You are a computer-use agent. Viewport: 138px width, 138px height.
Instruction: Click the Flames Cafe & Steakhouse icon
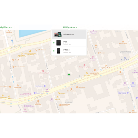click(106, 66)
